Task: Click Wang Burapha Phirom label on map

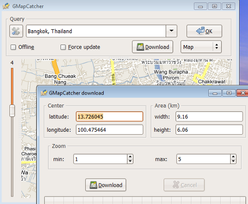Action: tap(171, 75)
